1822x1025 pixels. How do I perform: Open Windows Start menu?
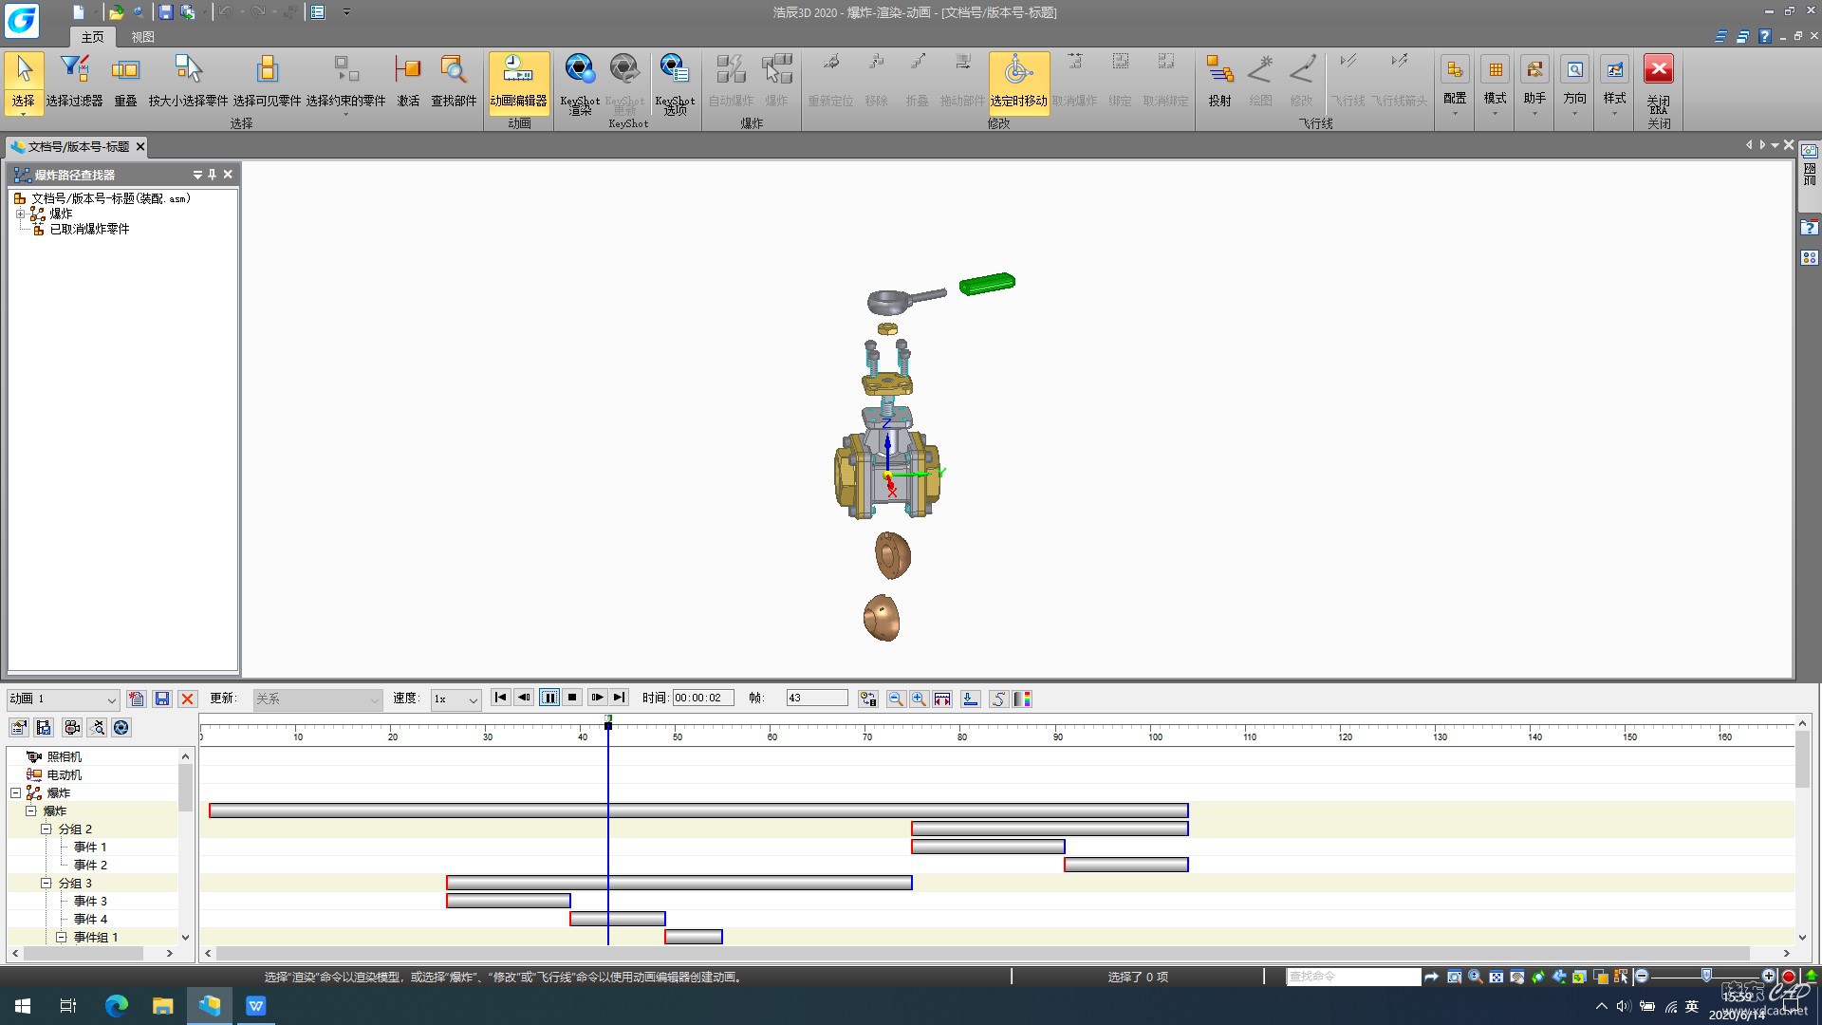click(23, 1006)
